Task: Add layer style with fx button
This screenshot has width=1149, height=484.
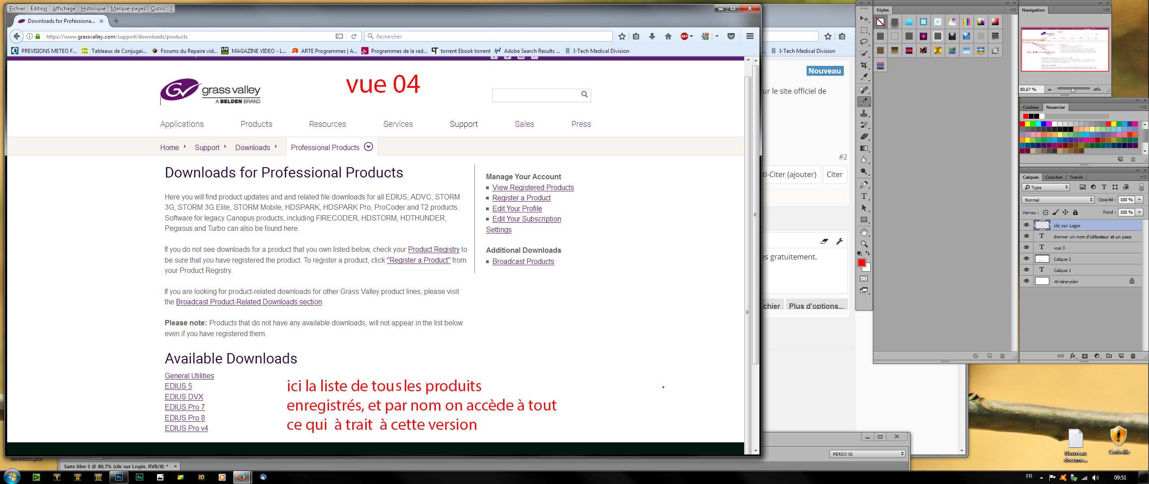Action: (1073, 356)
